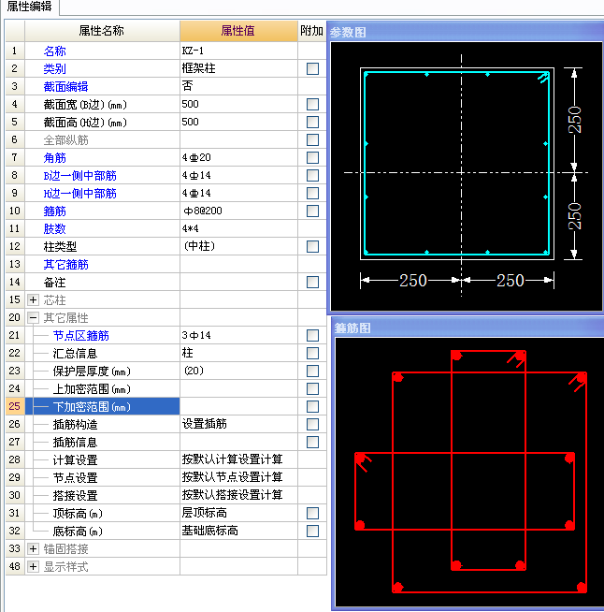Tick the 附加 checkbox for 截面高(H边)
604x612 pixels.
coord(312,123)
